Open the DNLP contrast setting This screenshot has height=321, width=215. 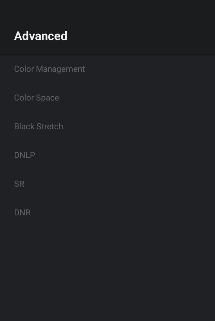click(25, 155)
